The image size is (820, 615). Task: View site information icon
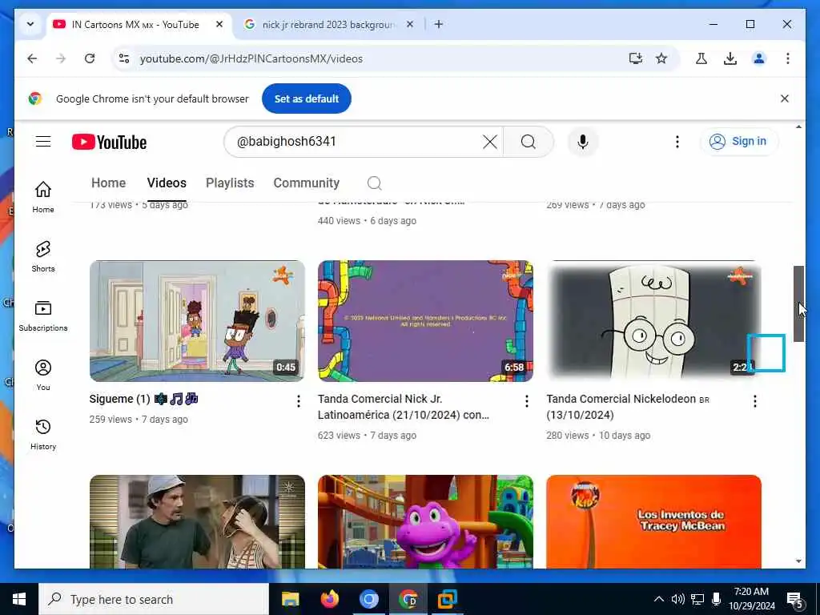[x=124, y=58]
